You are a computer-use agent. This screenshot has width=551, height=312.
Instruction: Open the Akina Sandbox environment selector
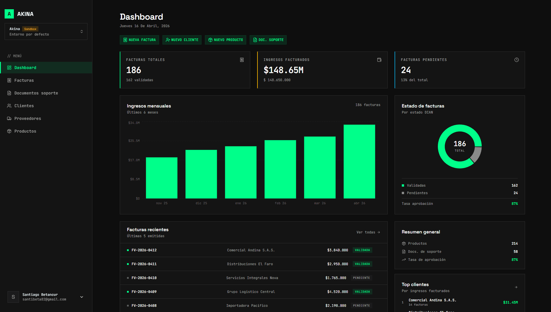pyautogui.click(x=46, y=31)
